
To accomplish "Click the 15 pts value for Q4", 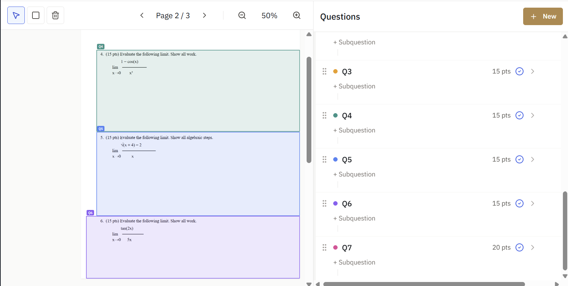I will pyautogui.click(x=501, y=115).
